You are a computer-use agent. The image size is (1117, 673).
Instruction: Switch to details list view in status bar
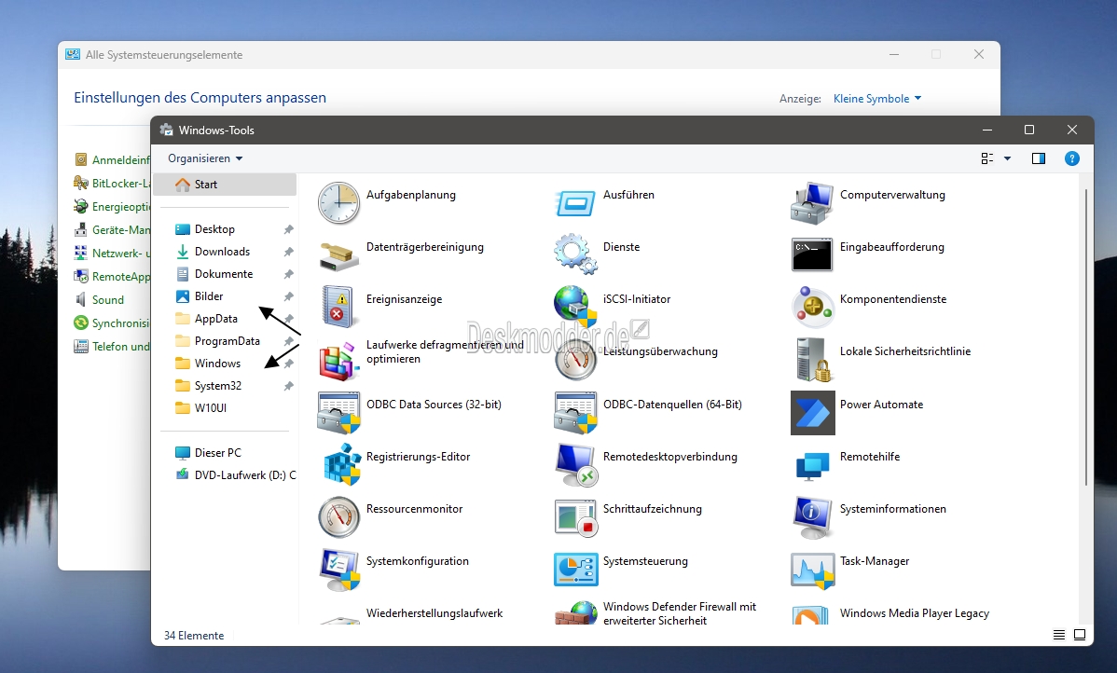tap(1059, 635)
